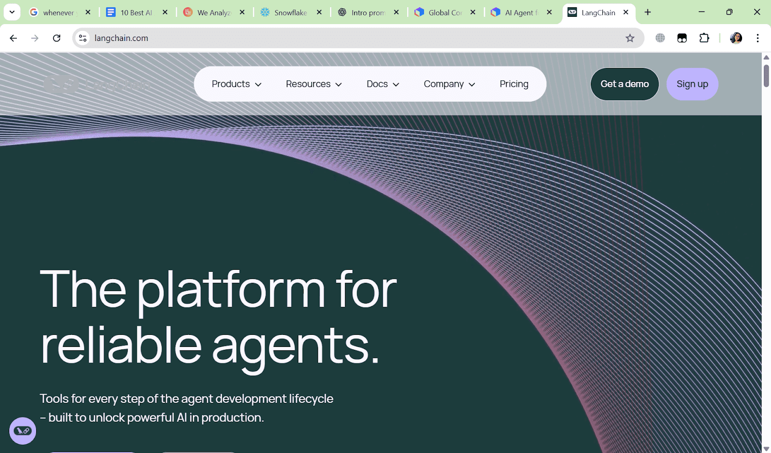Open Chrome's three-dot menu

click(758, 38)
